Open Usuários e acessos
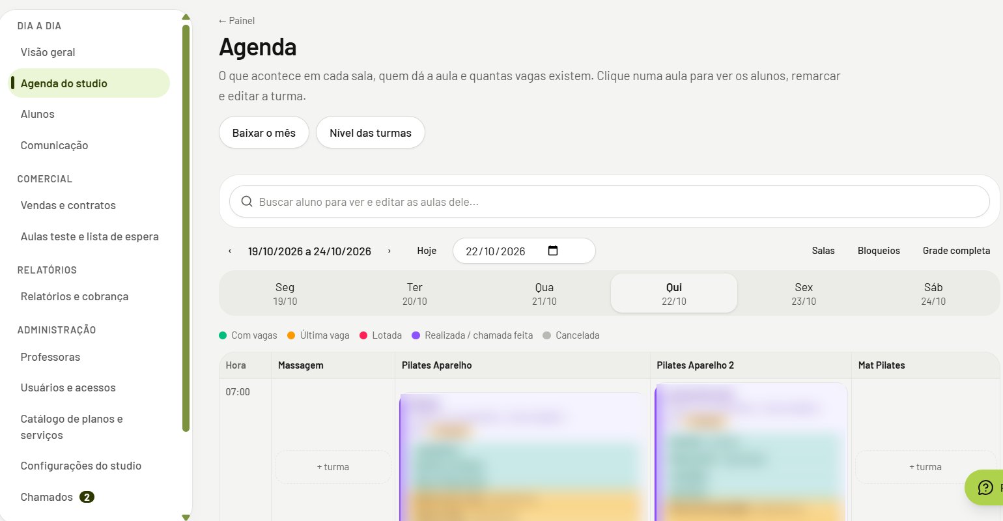Image resolution: width=1003 pixels, height=521 pixels. [89, 387]
